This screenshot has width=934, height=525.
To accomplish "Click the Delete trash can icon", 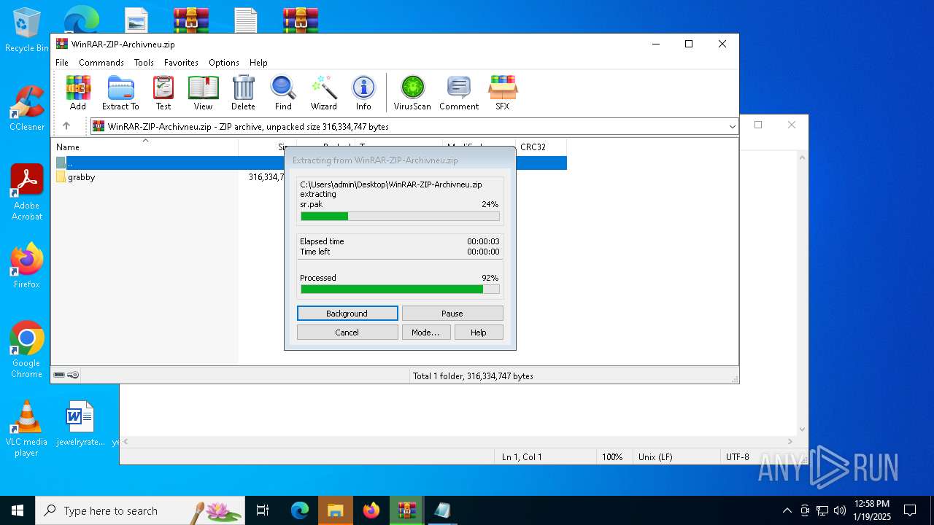I will [x=243, y=93].
